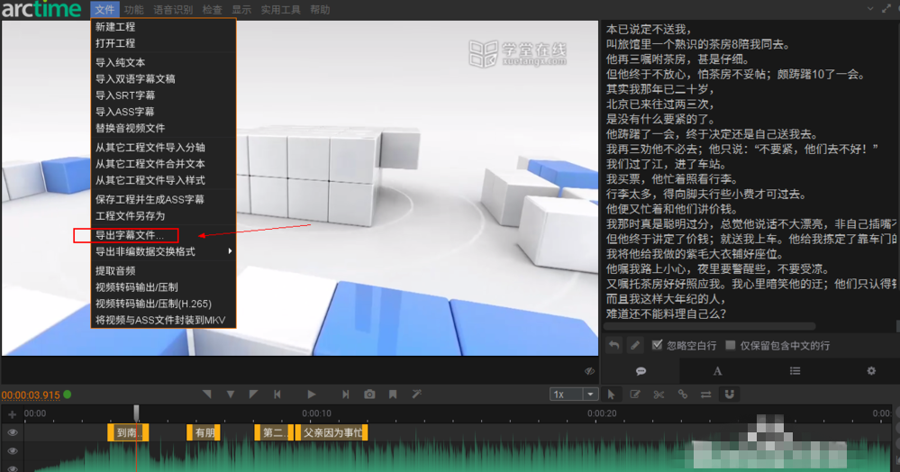The width and height of the screenshot is (900, 472).
Task: Open the gear settings tab
Action: click(870, 370)
